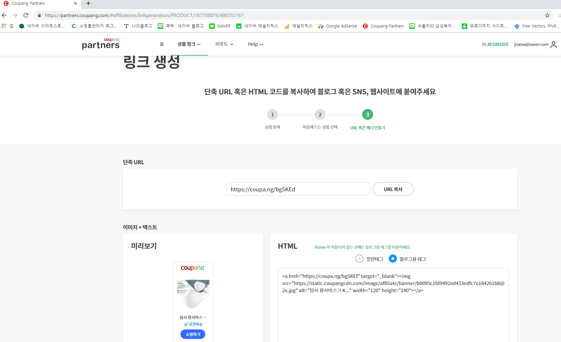Image resolution: width=561 pixels, height=342 pixels.
Task: Go to the 홈 menu item
Action: coord(162,44)
